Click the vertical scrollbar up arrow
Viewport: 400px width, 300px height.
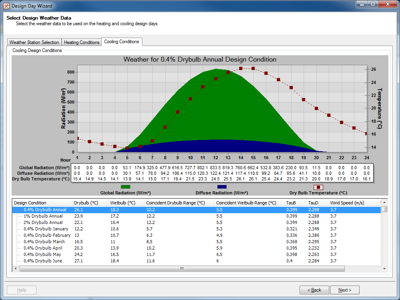[384, 202]
